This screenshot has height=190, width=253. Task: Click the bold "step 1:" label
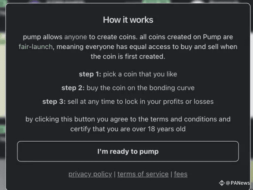pos(90,74)
